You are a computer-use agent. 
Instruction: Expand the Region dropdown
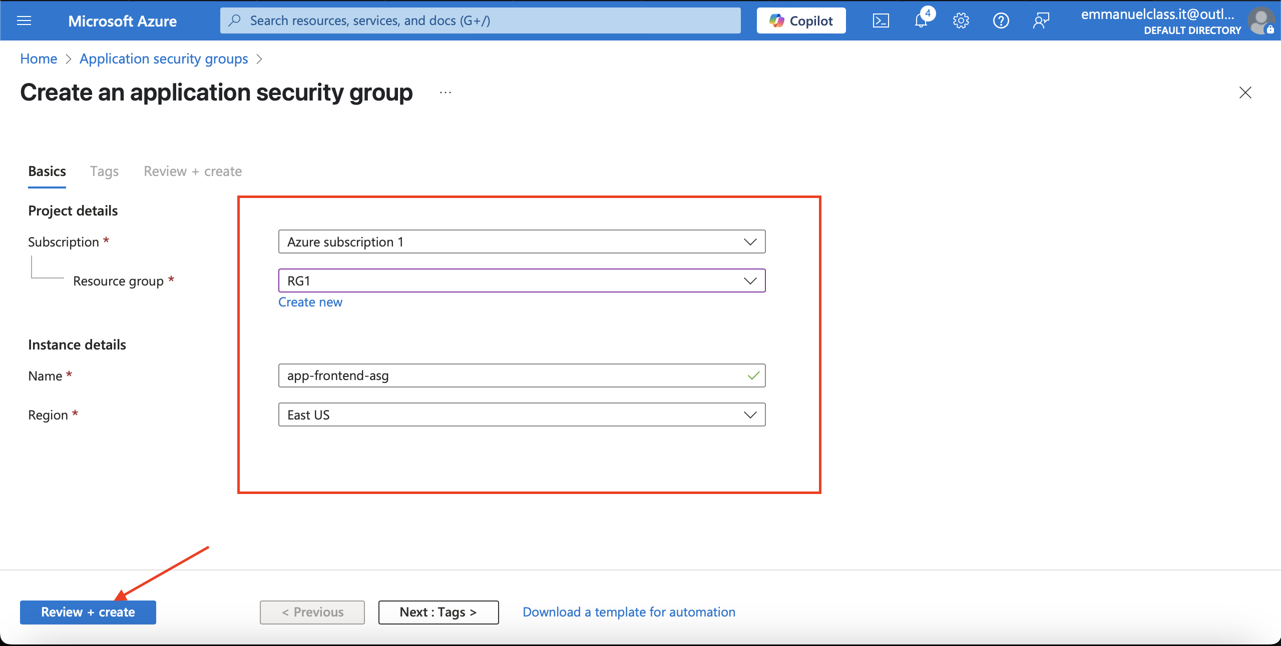click(522, 415)
